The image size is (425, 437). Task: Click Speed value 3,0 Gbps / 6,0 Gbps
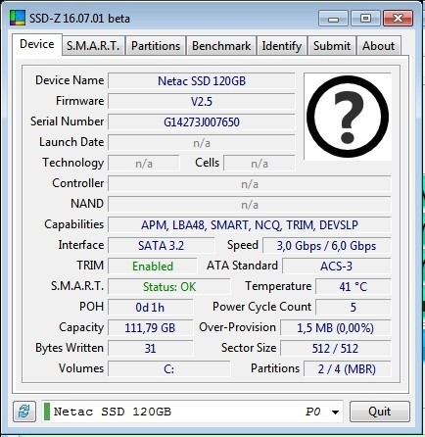[327, 246]
